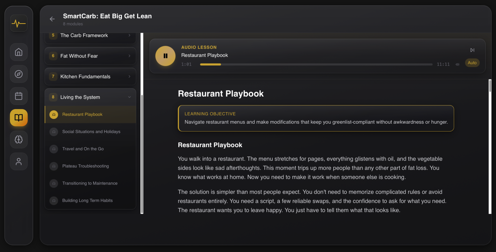Open the Plateau Troubleshooting lesson
Image resolution: width=496 pixels, height=252 pixels.
pyautogui.click(x=86, y=166)
